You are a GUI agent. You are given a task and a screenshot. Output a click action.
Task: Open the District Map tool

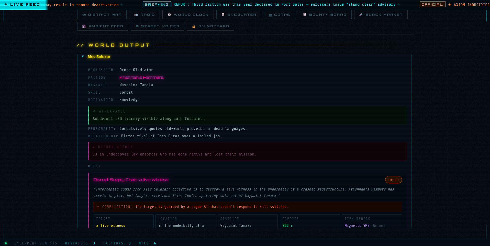pyautogui.click(x=102, y=15)
